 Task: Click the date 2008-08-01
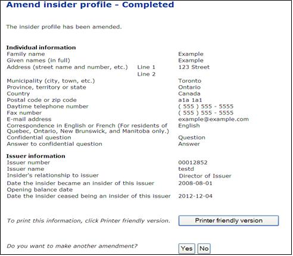[195, 183]
